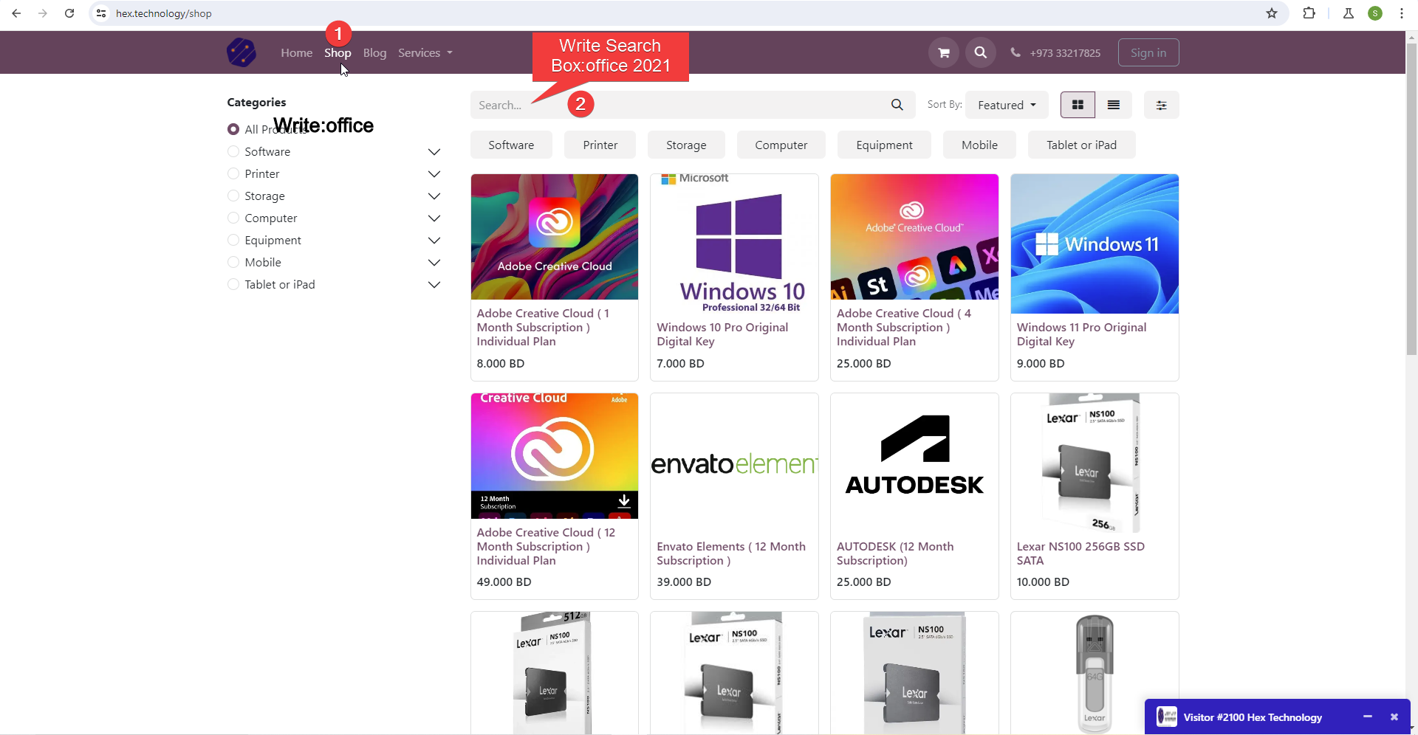
Task: Open Chrome Labs flask icon
Action: [x=1348, y=13]
